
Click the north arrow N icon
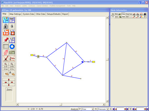[x=6, y=52]
